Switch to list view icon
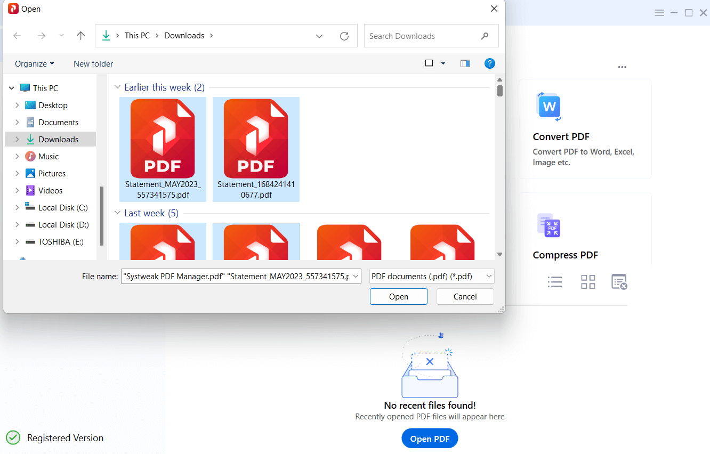Image resolution: width=710 pixels, height=454 pixels. coord(555,282)
